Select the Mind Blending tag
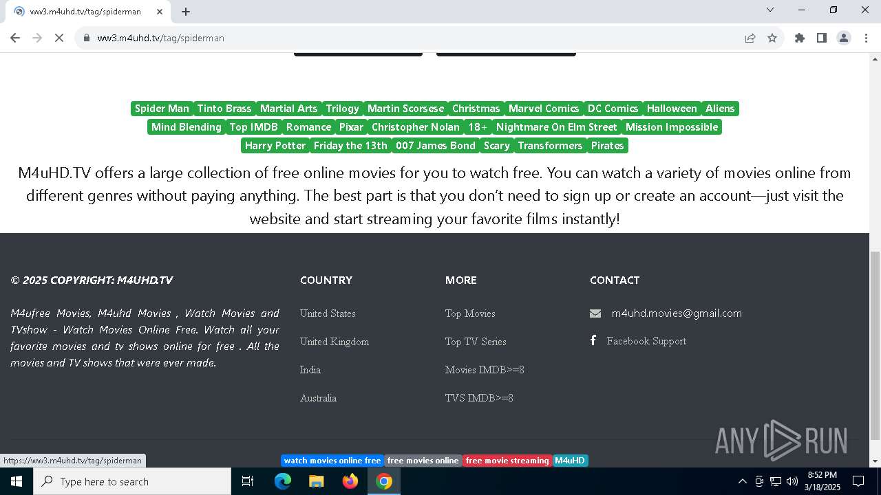The image size is (881, 495). pyautogui.click(x=187, y=127)
